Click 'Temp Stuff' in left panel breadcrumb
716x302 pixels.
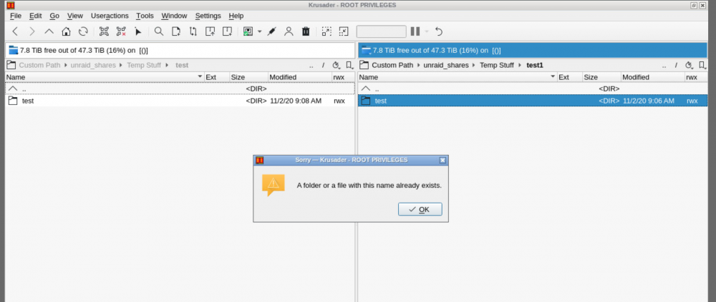point(144,65)
